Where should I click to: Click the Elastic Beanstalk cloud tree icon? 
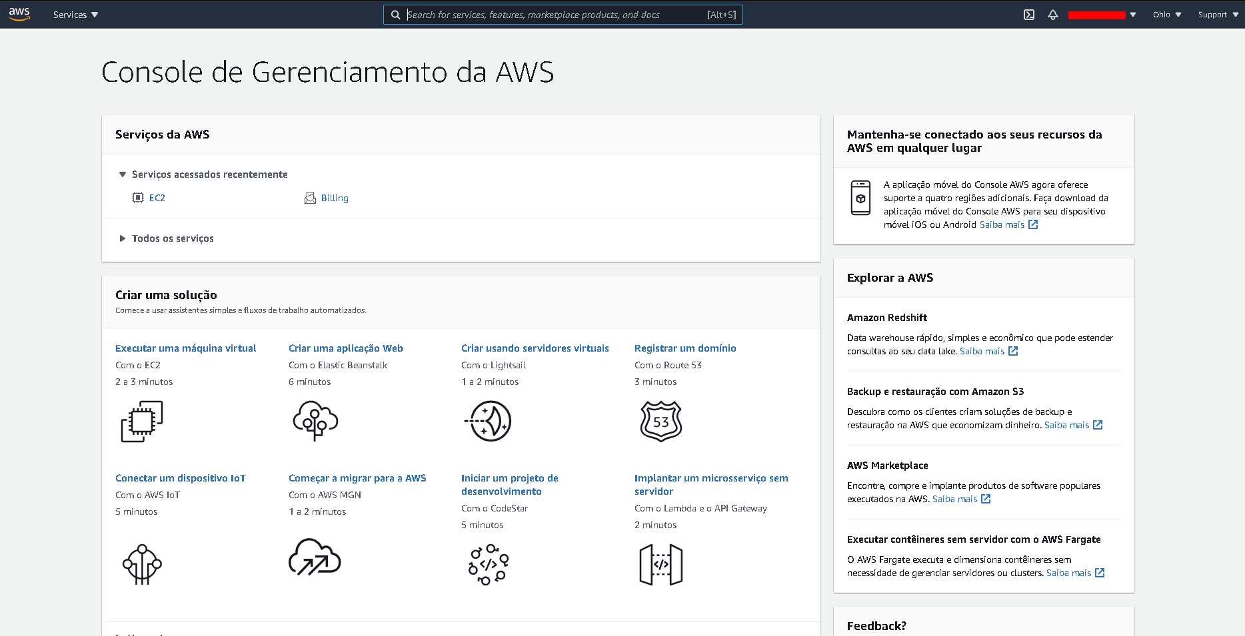(x=315, y=421)
